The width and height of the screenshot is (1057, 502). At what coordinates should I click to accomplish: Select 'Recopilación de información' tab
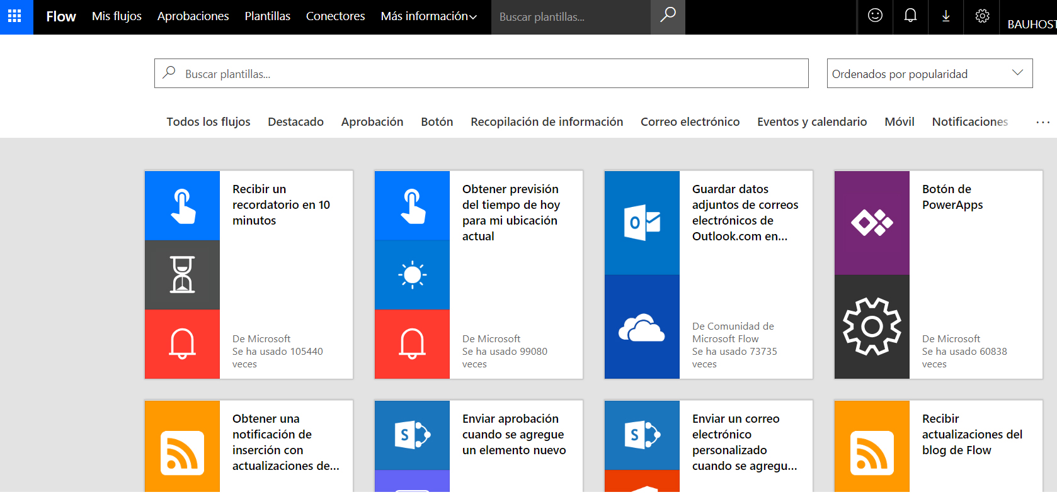(x=547, y=122)
